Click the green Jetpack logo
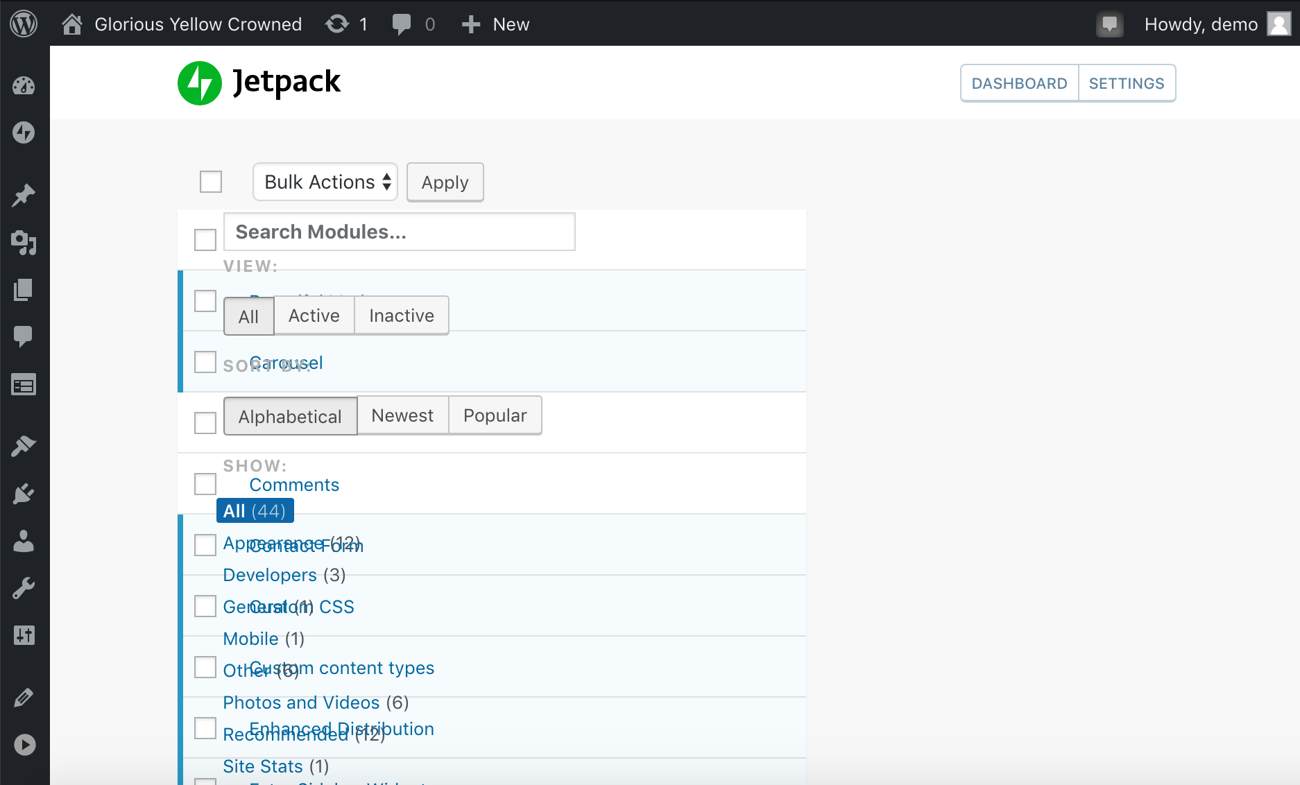 pos(200,83)
